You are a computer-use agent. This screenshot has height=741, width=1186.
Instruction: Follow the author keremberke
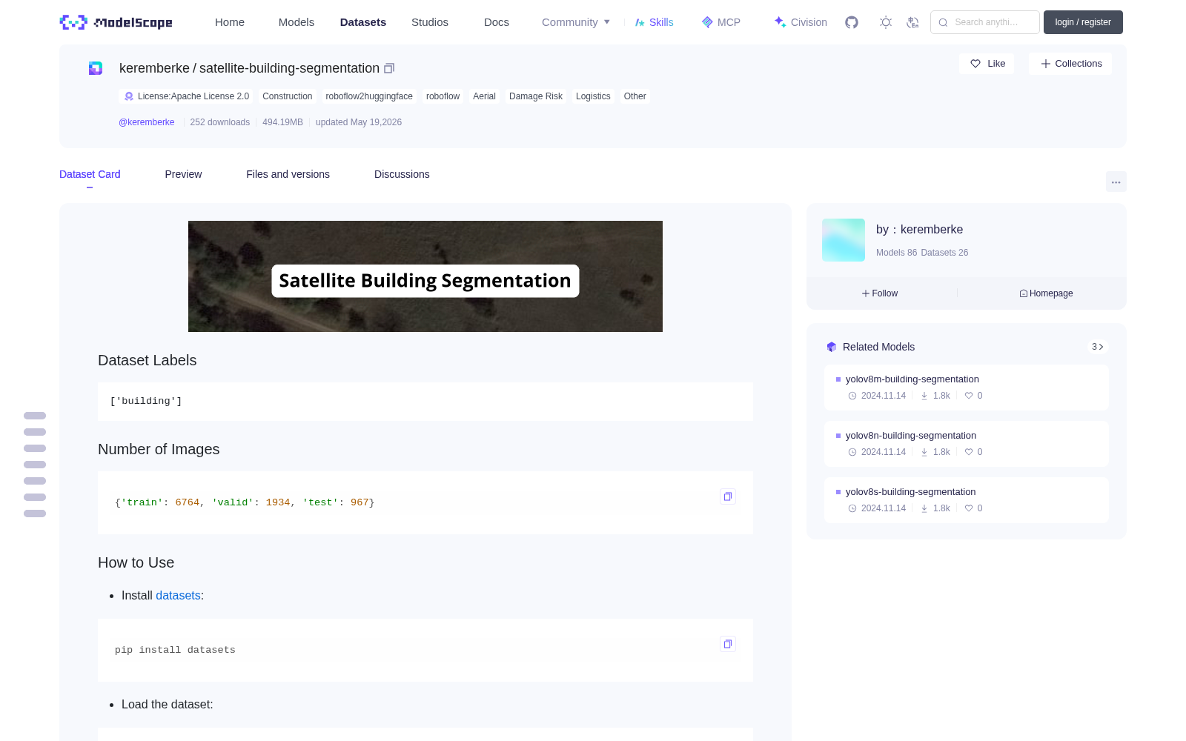[880, 293]
